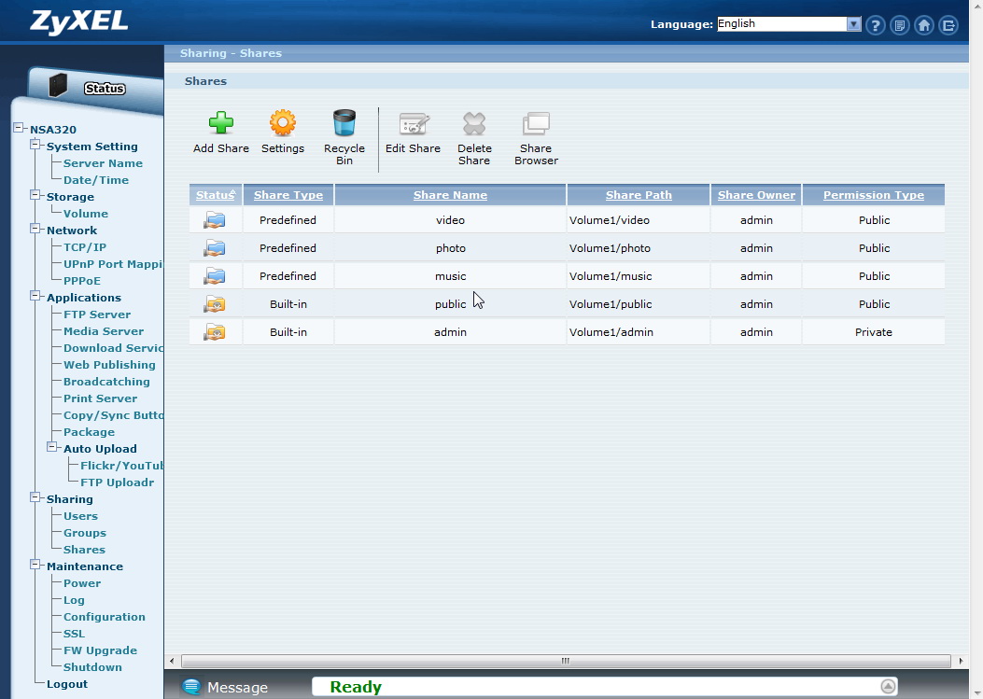
Task: Collapse the NSA320 tree node
Action: 18,128
